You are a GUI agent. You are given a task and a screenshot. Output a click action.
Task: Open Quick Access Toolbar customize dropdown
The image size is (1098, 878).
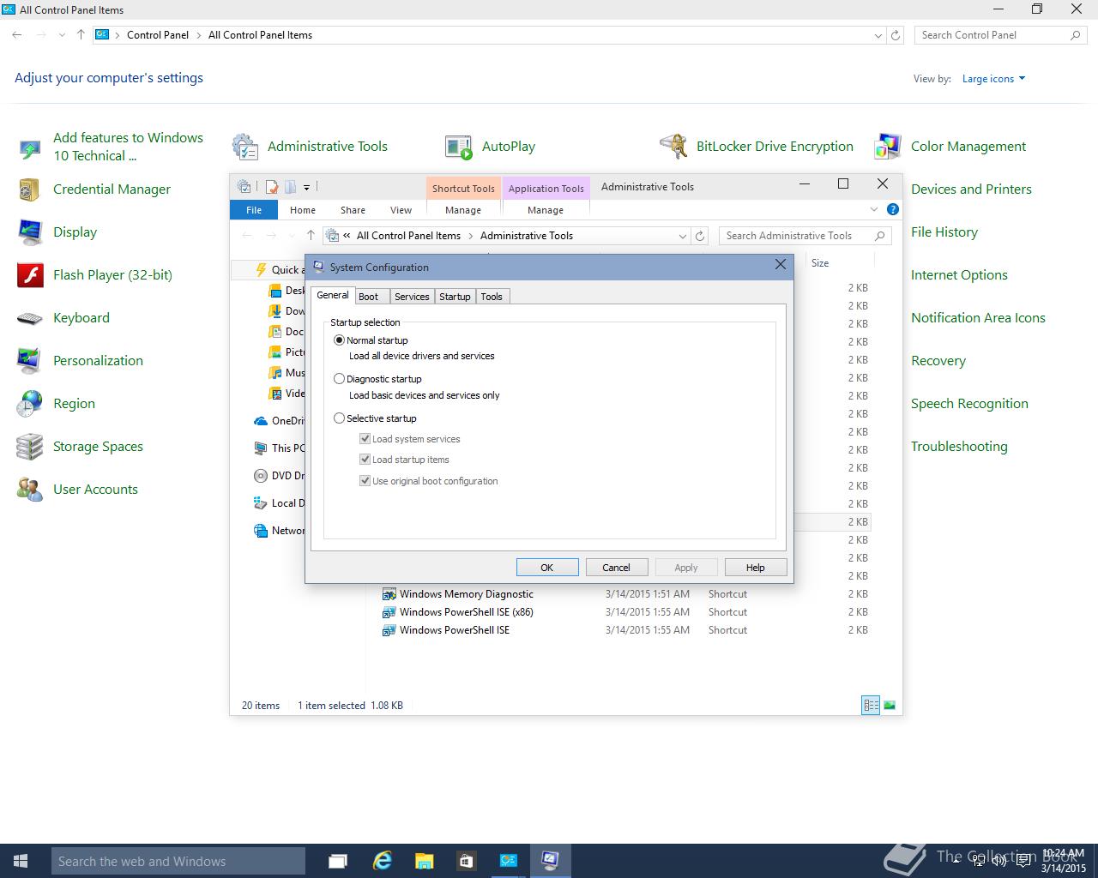(x=306, y=187)
